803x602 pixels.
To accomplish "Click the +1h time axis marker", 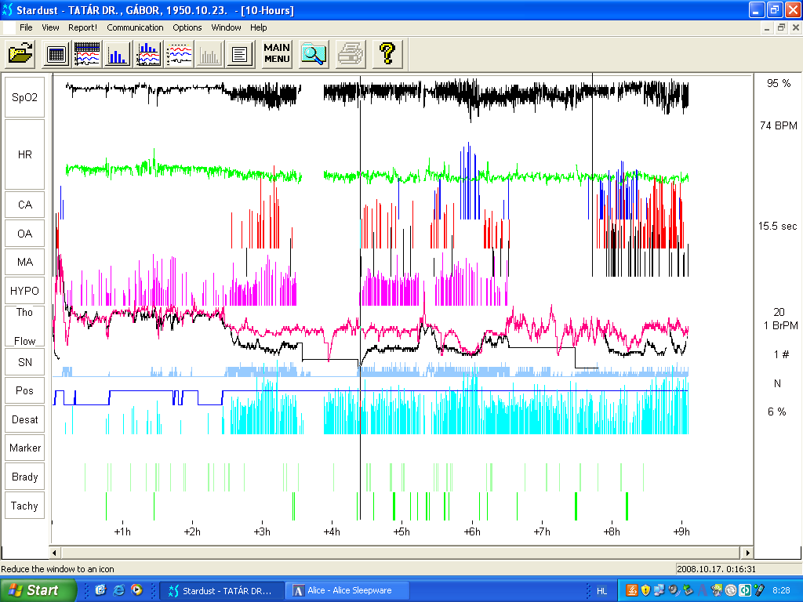I will 122,532.
